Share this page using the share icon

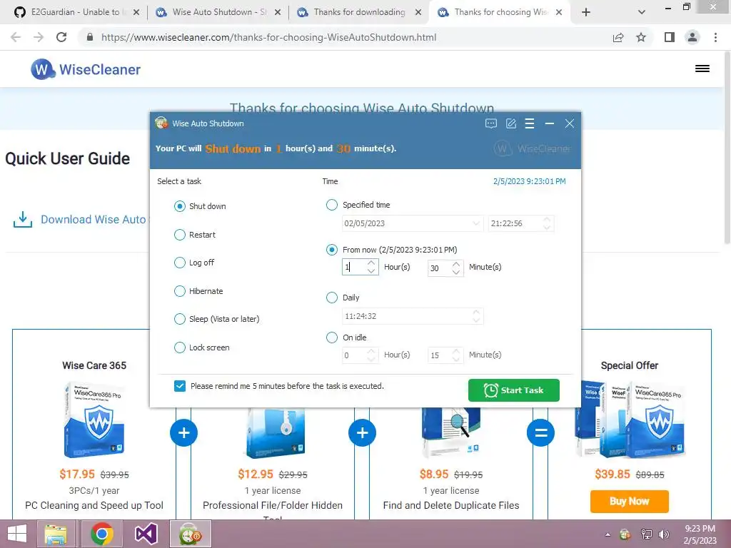618,37
